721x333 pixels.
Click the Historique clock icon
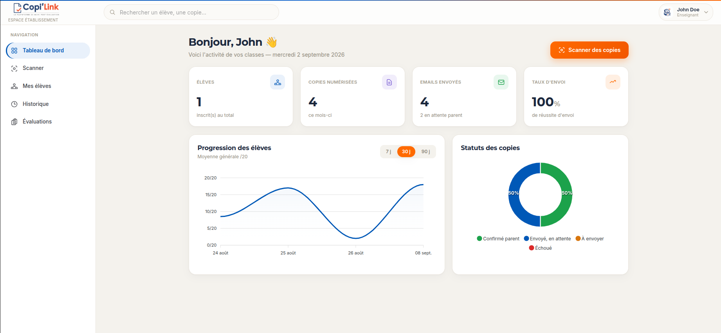coord(14,104)
